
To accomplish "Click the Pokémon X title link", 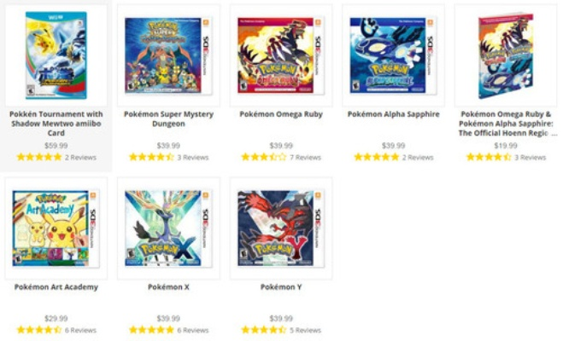I will coord(168,287).
